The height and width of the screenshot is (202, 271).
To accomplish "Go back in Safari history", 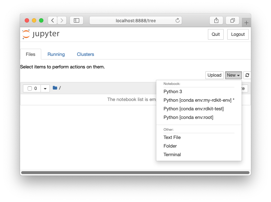I will click(53, 20).
